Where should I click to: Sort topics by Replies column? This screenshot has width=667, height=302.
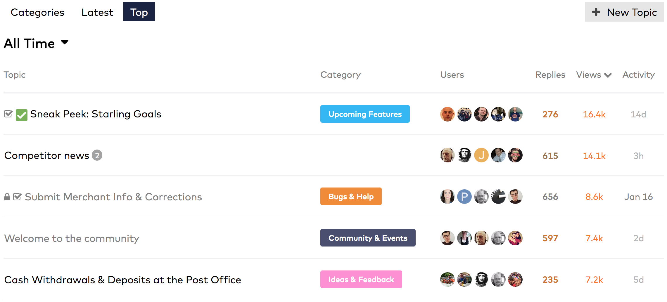click(x=550, y=75)
